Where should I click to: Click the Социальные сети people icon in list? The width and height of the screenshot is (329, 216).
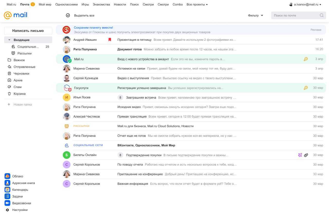67,145
